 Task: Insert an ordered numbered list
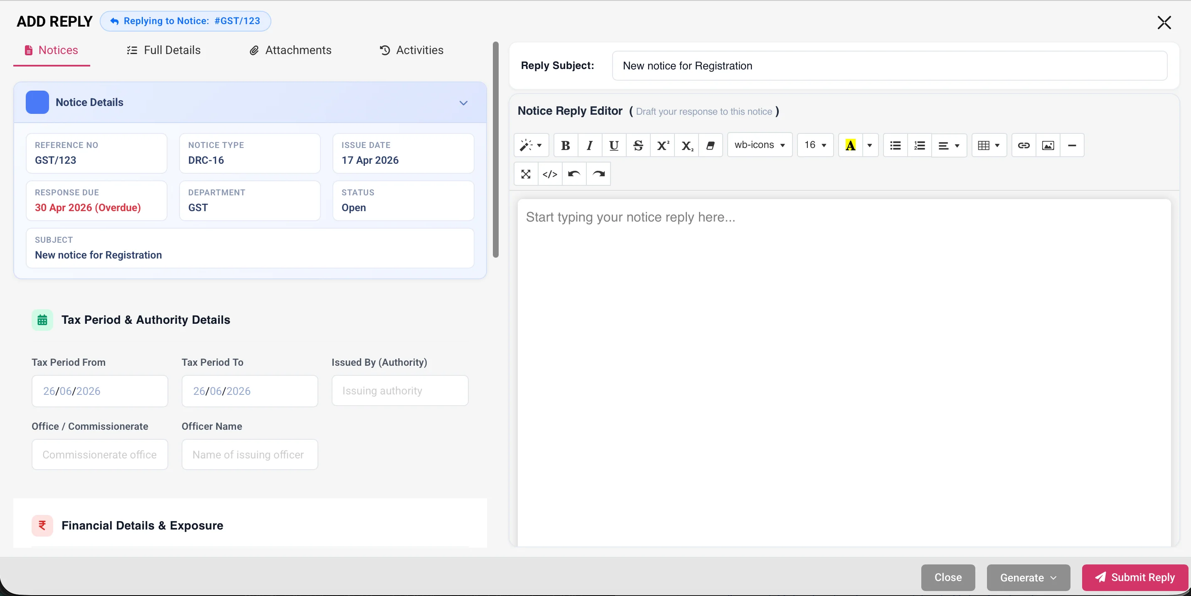(920, 145)
